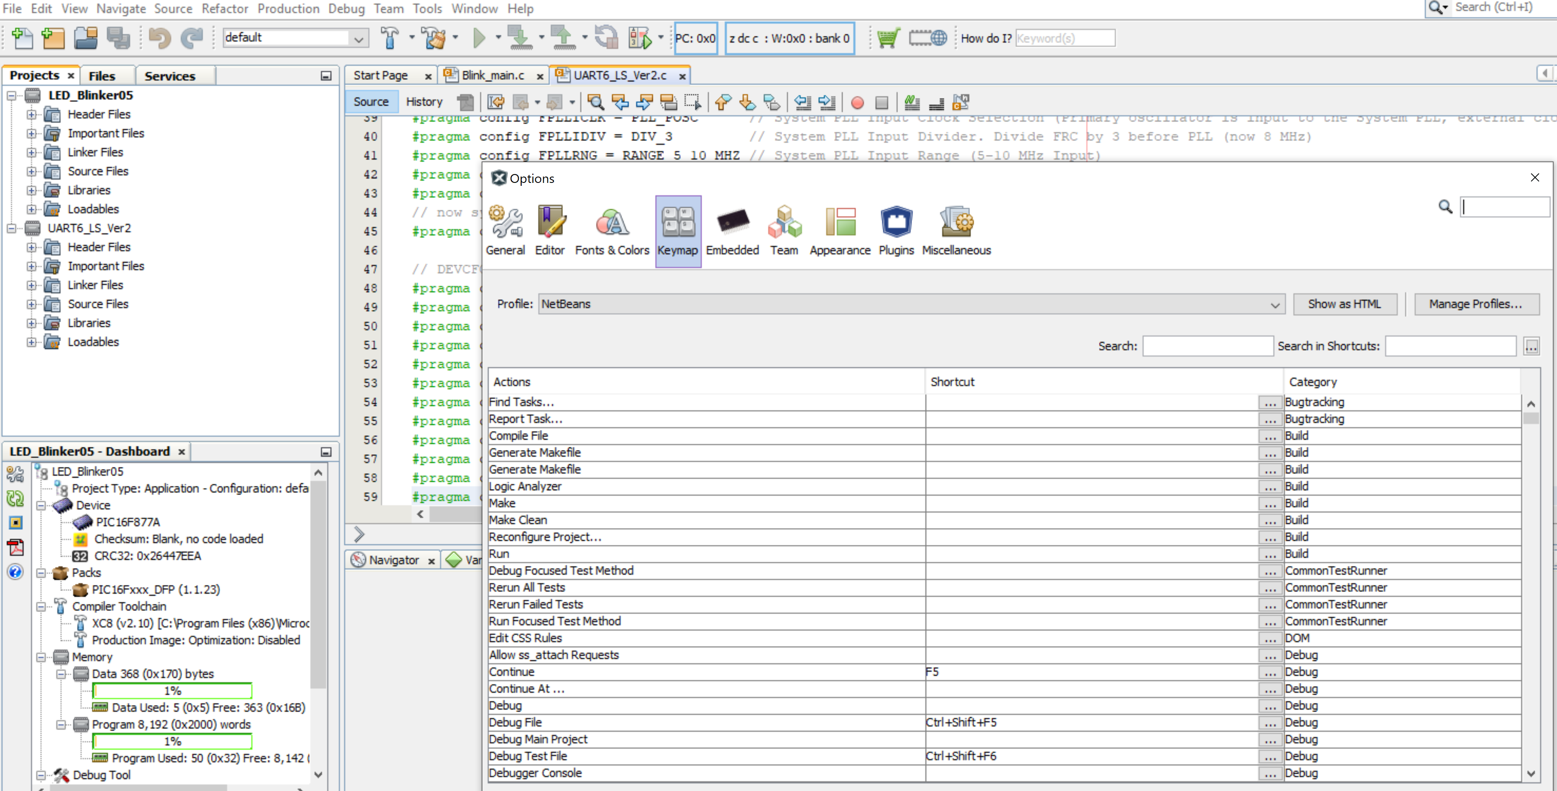Click the green Run Project arrow
Screen dimensions: 1557x791
[479, 38]
